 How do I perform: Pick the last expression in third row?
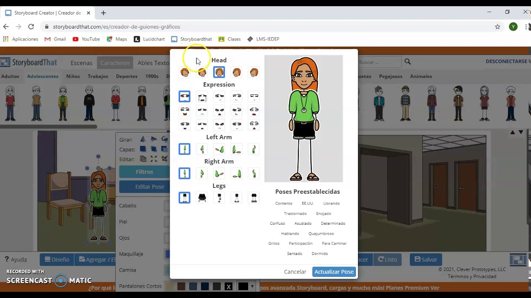point(254,125)
